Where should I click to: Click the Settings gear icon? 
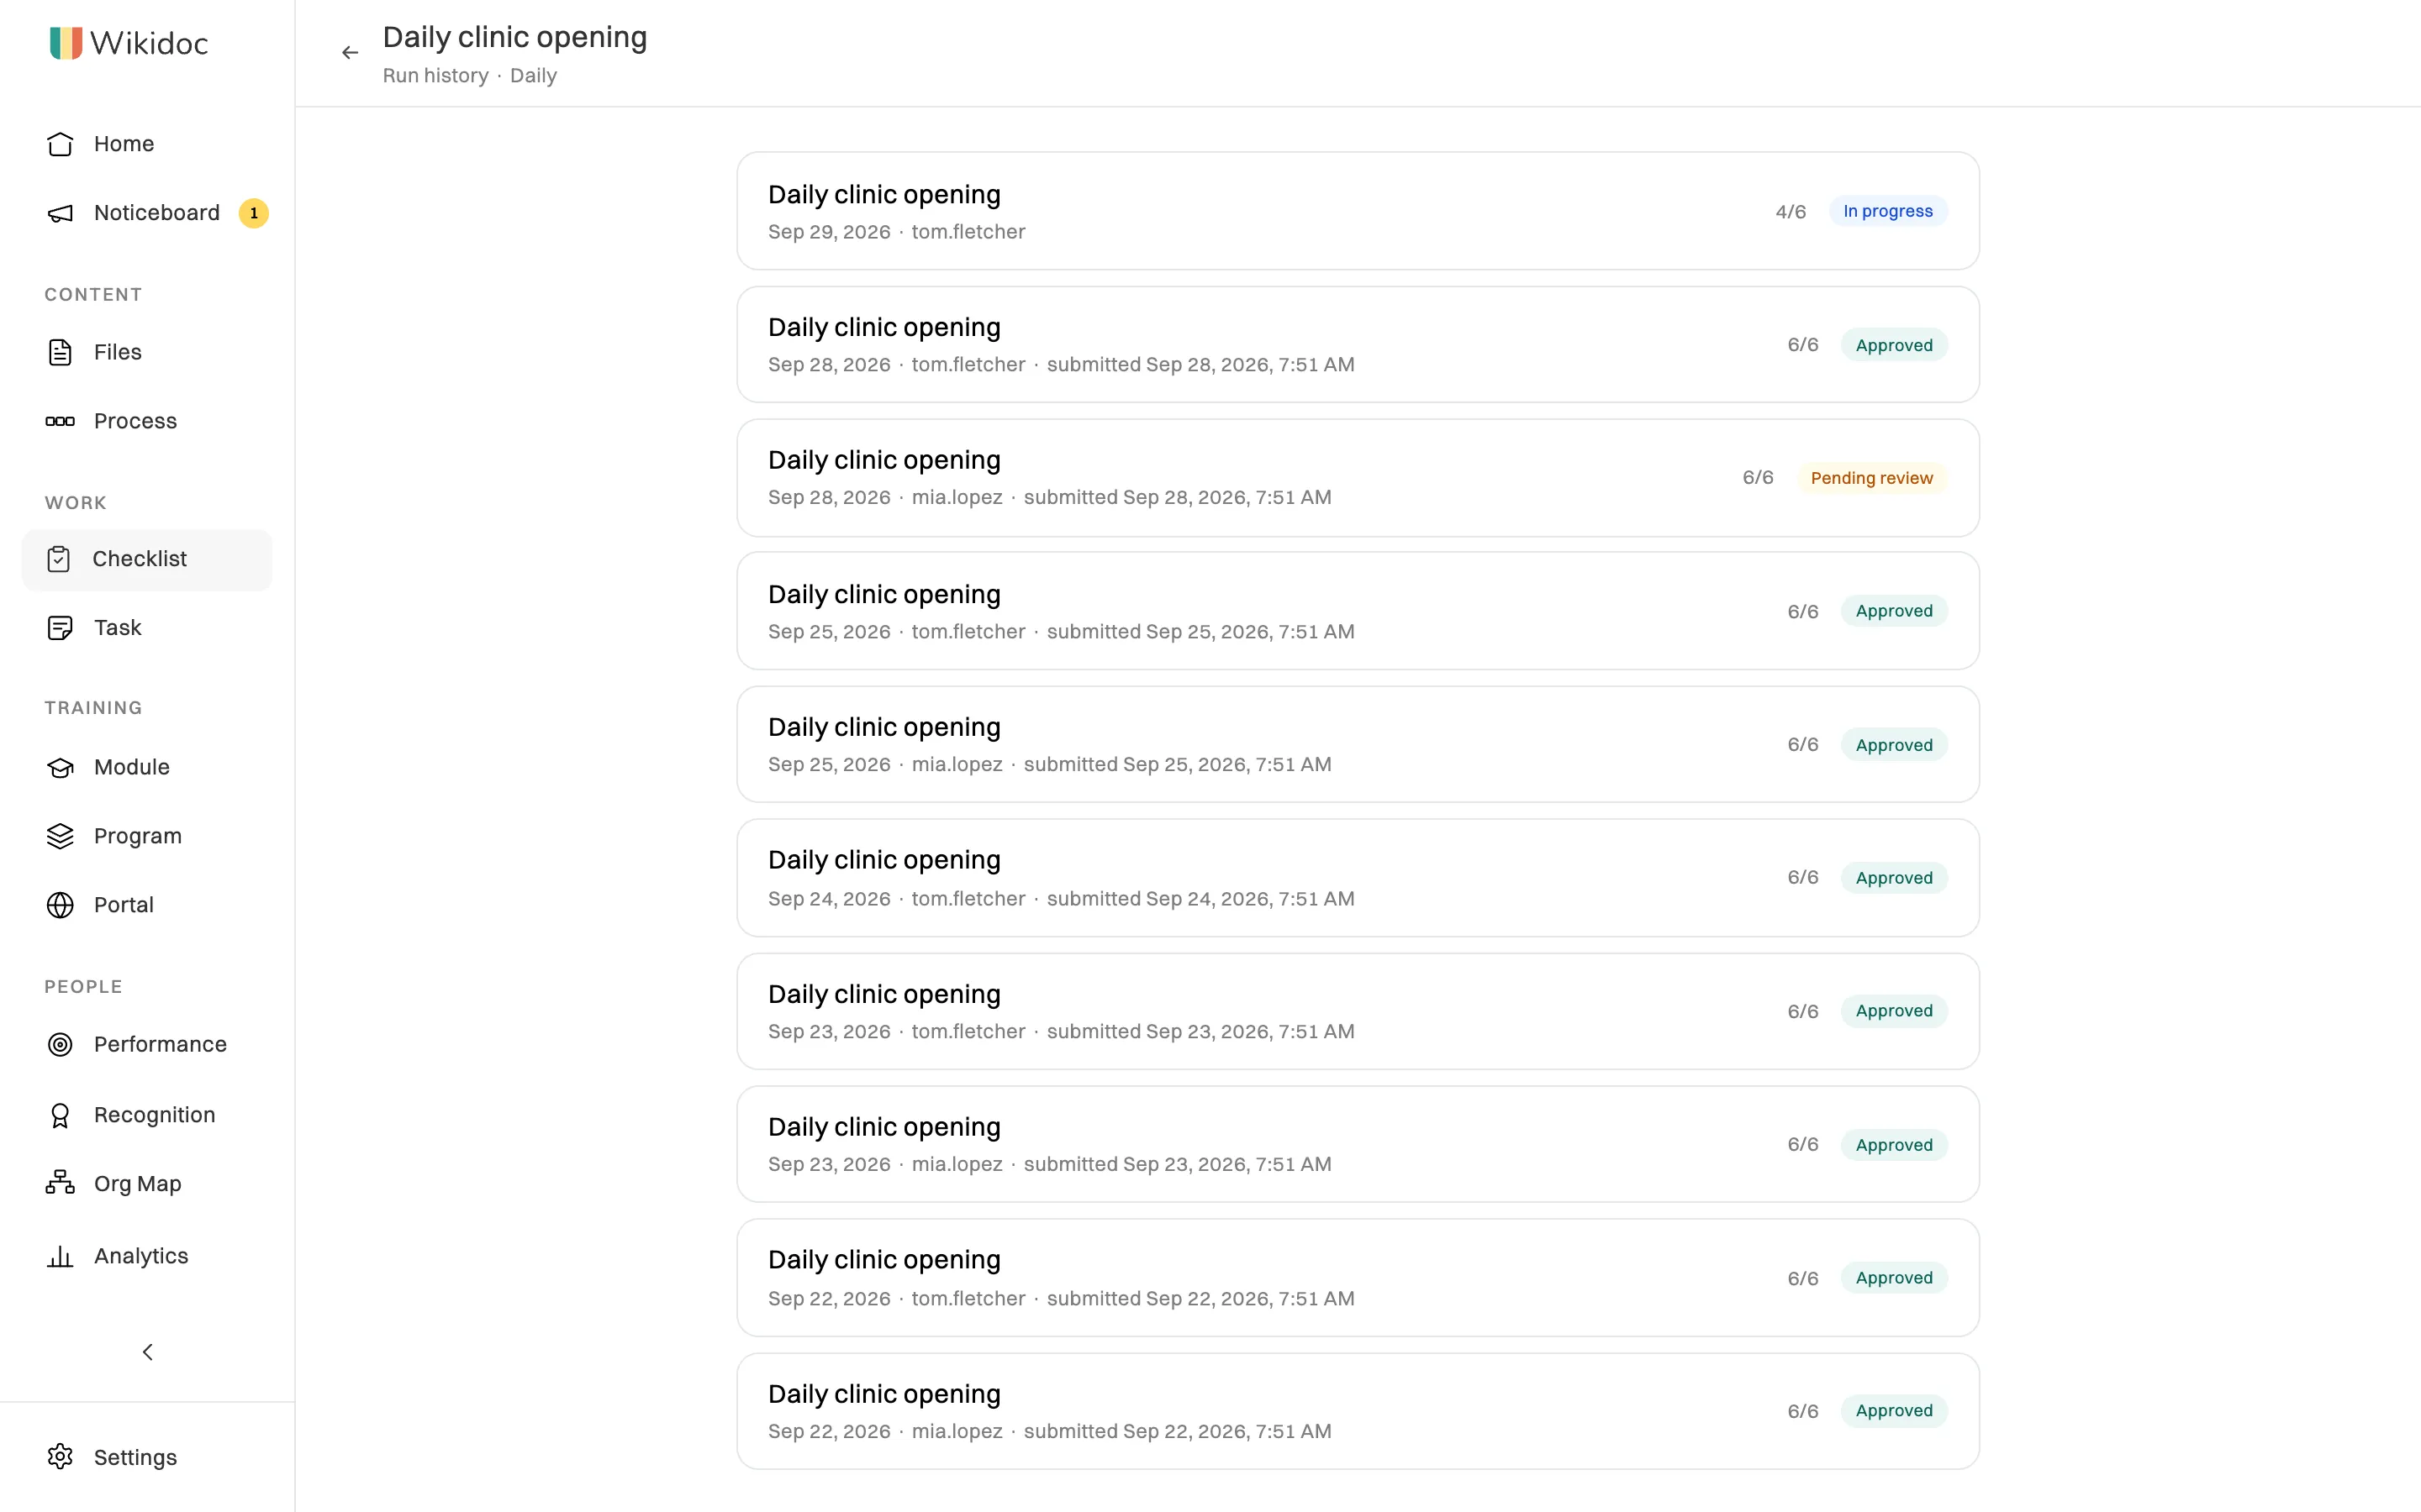tap(60, 1457)
